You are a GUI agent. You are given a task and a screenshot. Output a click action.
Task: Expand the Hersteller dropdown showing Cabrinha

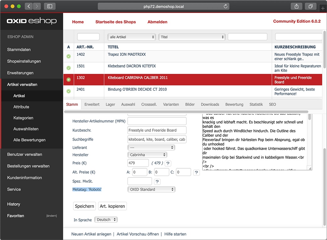pyautogui.click(x=147, y=155)
